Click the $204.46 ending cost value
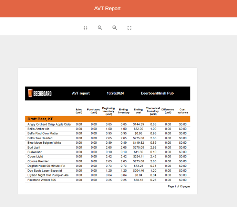The height and width of the screenshot is (207, 237). pyautogui.click(x=138, y=171)
